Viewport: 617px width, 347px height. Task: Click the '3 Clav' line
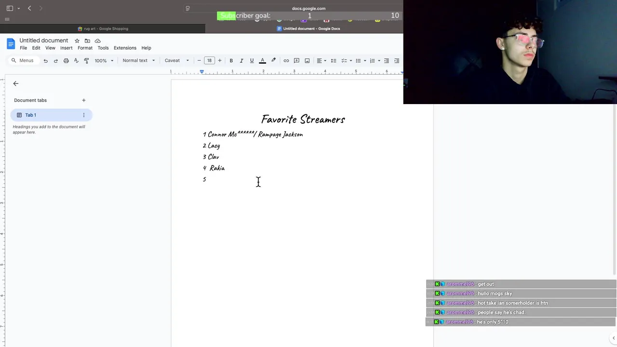tap(211, 157)
